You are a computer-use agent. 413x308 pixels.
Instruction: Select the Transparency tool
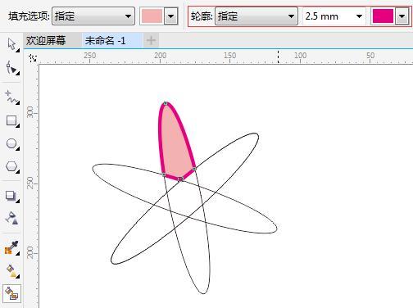pos(11,218)
